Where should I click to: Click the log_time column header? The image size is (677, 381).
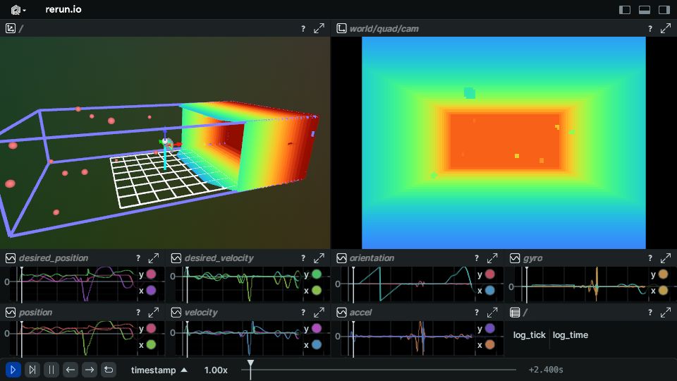(571, 334)
